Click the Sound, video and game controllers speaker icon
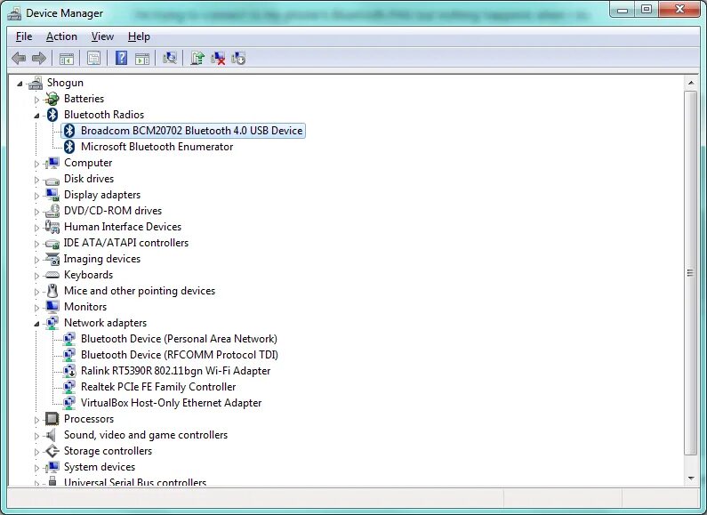707x515 pixels. coord(52,435)
